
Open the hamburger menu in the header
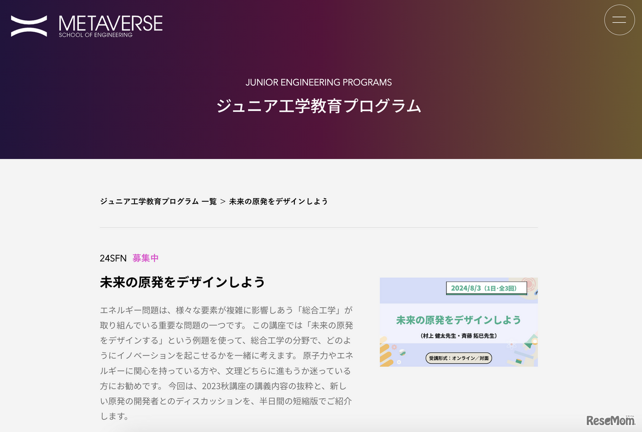[x=619, y=20]
